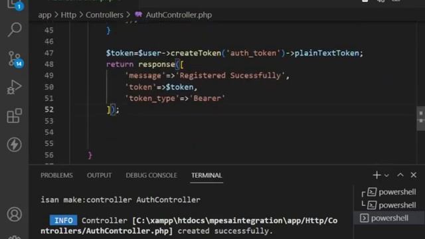Viewport: 425px width, 239px height.
Task: Close the terminal panel
Action: point(413,175)
